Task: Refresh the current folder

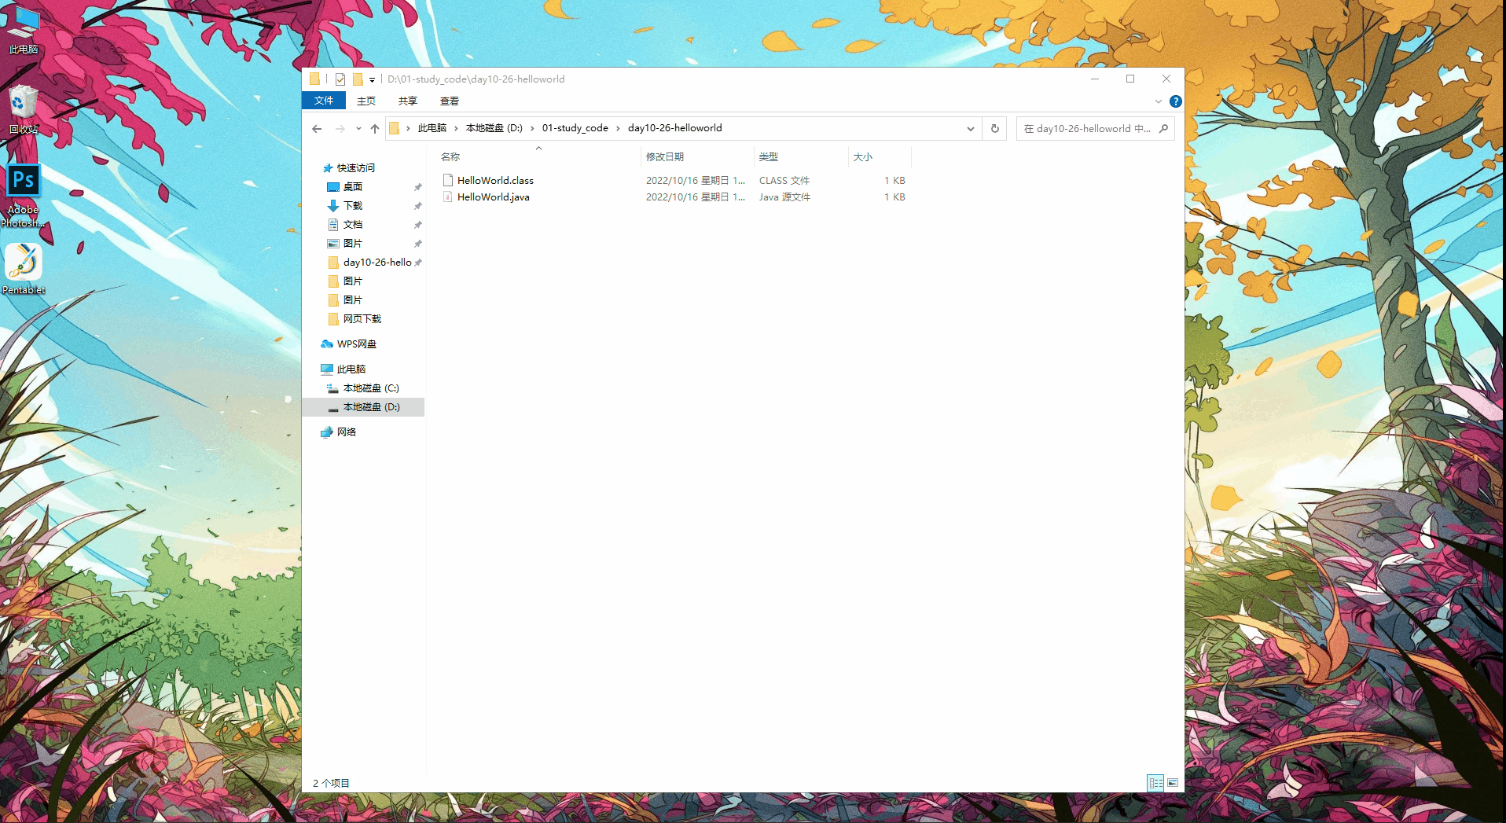Action: [x=994, y=129]
